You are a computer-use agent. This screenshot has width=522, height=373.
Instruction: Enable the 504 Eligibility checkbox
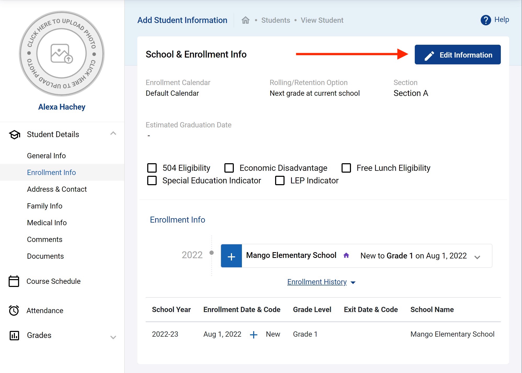point(152,168)
